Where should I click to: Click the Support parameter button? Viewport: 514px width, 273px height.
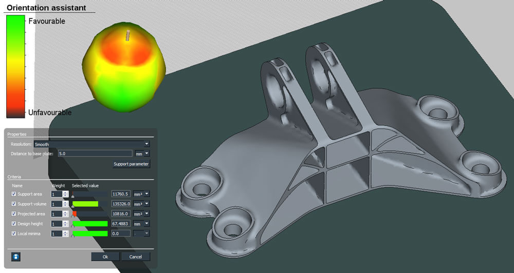131,164
